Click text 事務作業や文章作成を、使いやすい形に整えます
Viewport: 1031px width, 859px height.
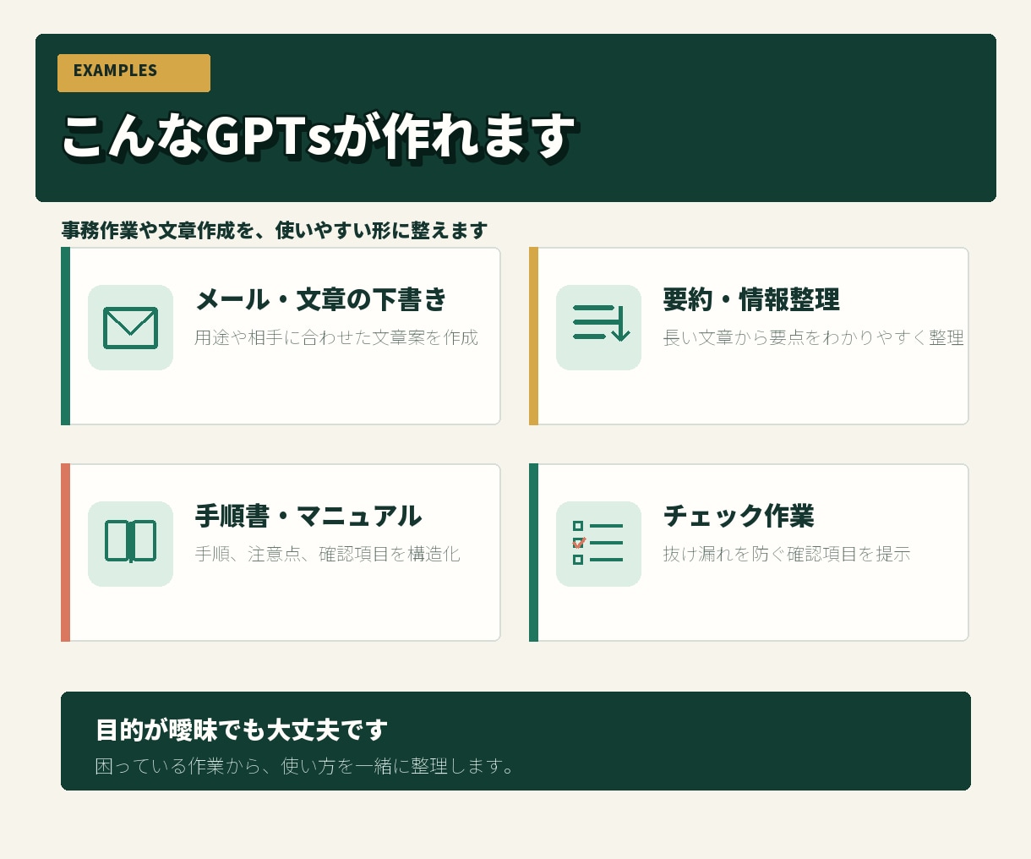point(275,230)
